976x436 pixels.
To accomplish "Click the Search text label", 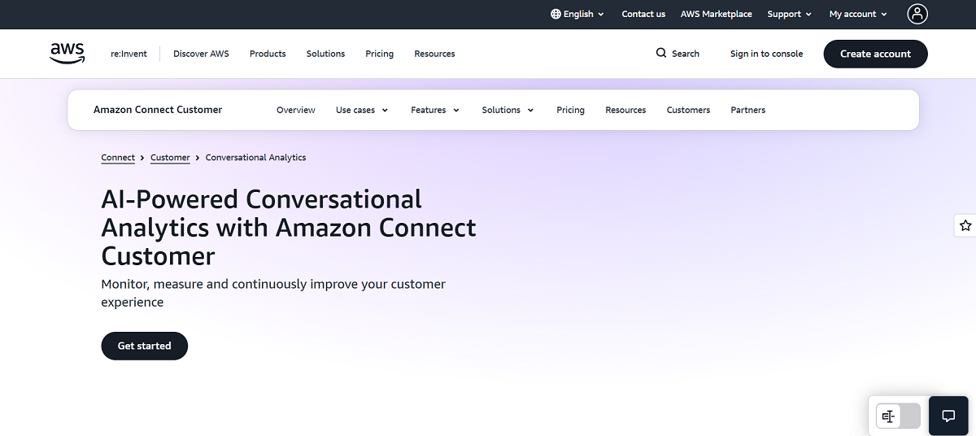I will [x=686, y=54].
